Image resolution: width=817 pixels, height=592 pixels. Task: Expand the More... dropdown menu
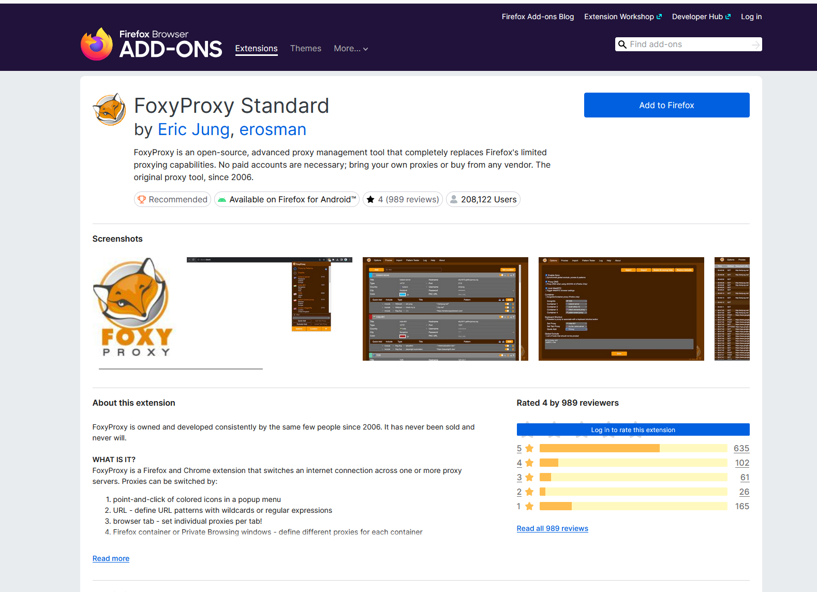coord(351,49)
